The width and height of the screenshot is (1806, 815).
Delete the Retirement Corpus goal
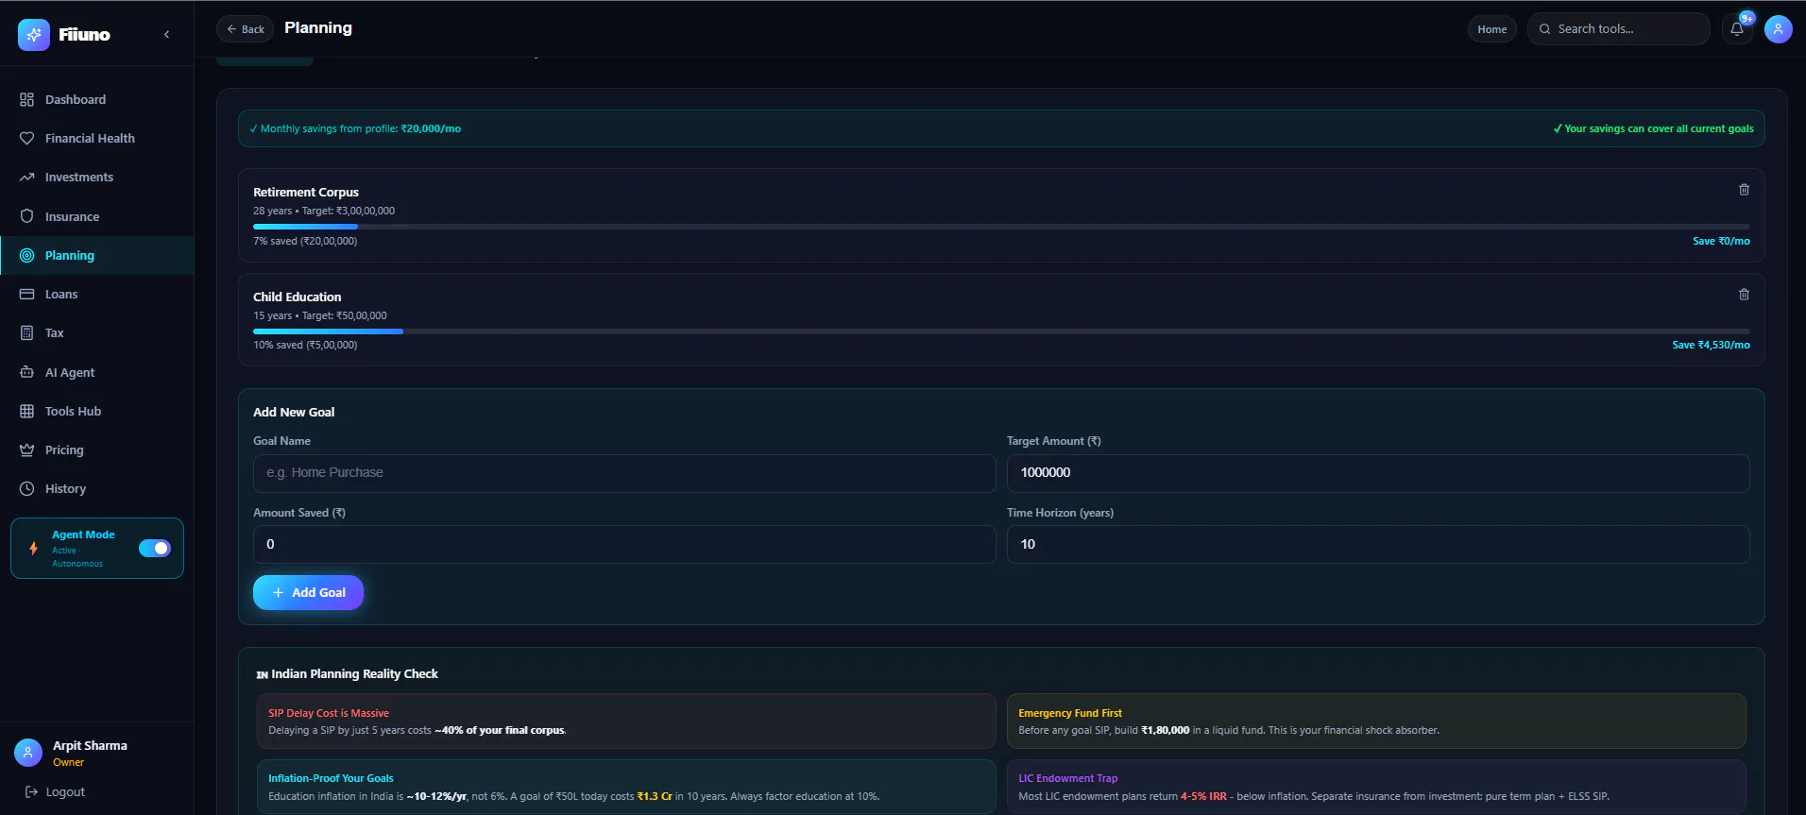click(x=1744, y=190)
